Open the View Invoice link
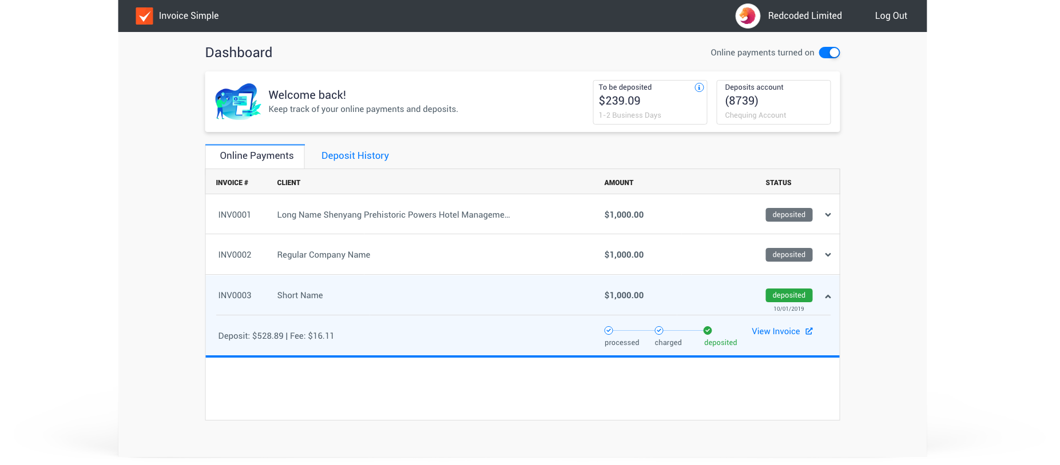Viewport: 1060px width, 465px height. pos(776,331)
